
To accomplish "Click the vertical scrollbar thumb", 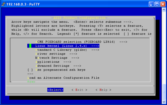I will (x=164, y=91).
